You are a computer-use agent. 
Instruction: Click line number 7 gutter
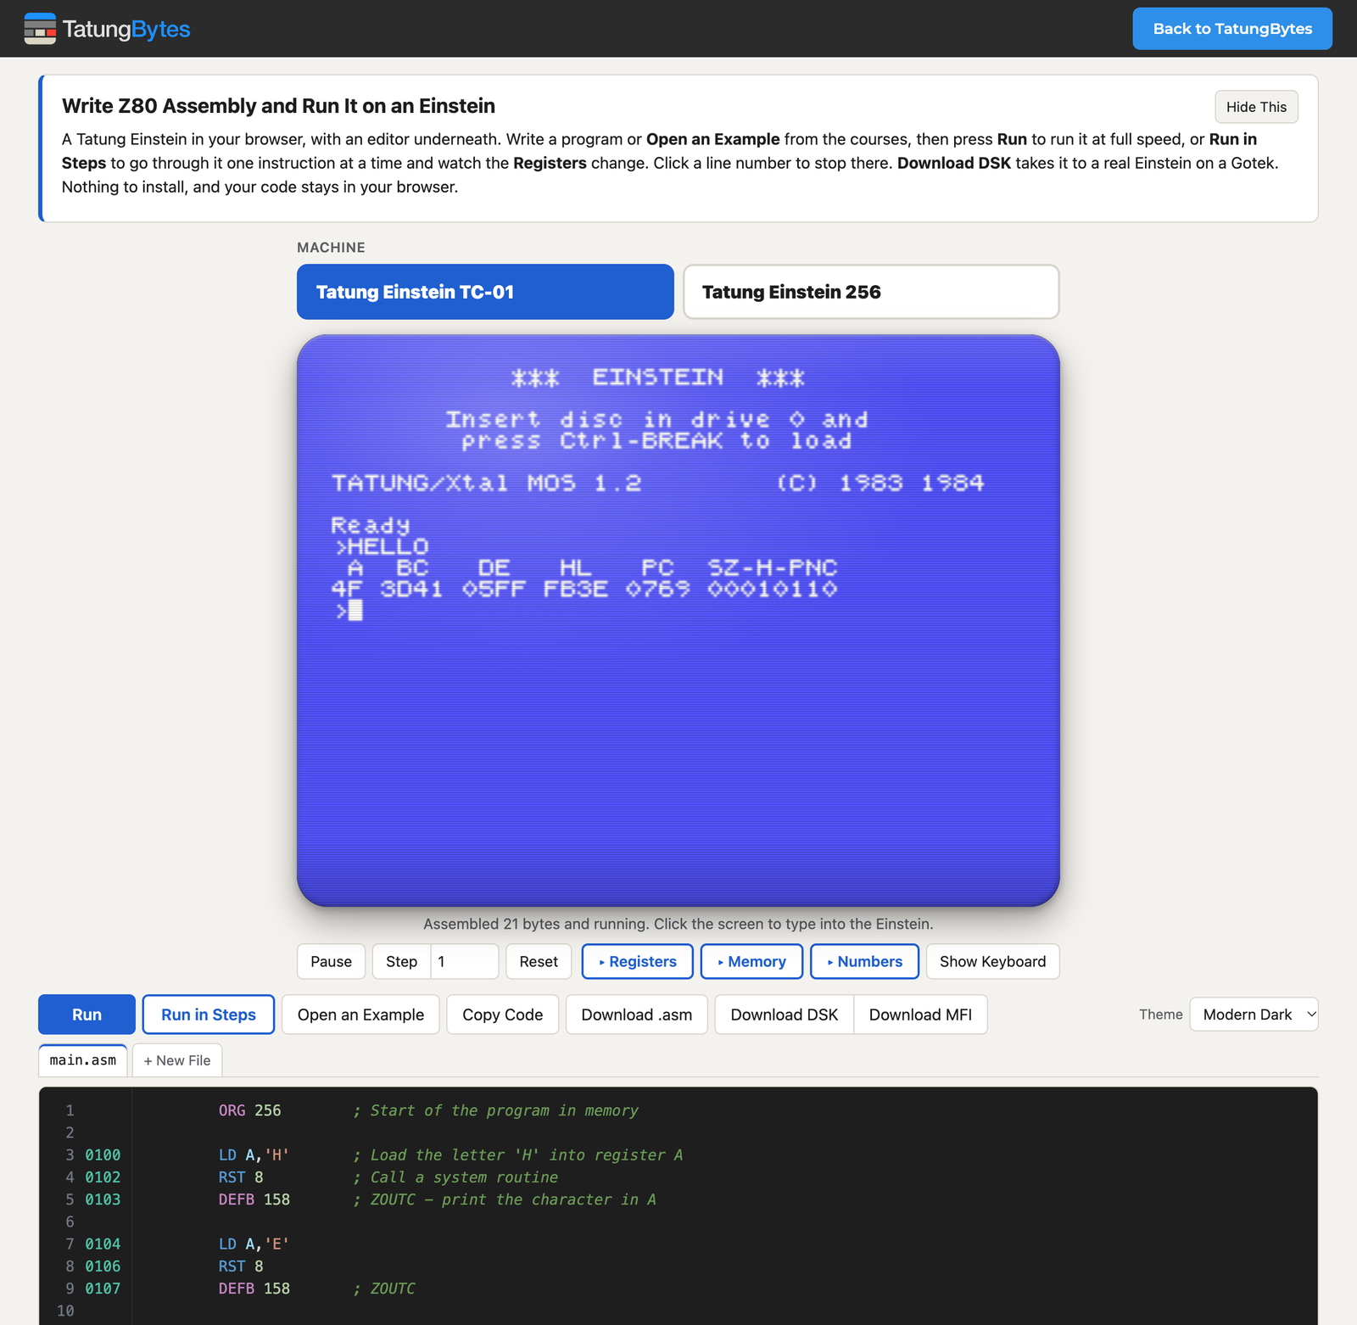[x=70, y=1244]
